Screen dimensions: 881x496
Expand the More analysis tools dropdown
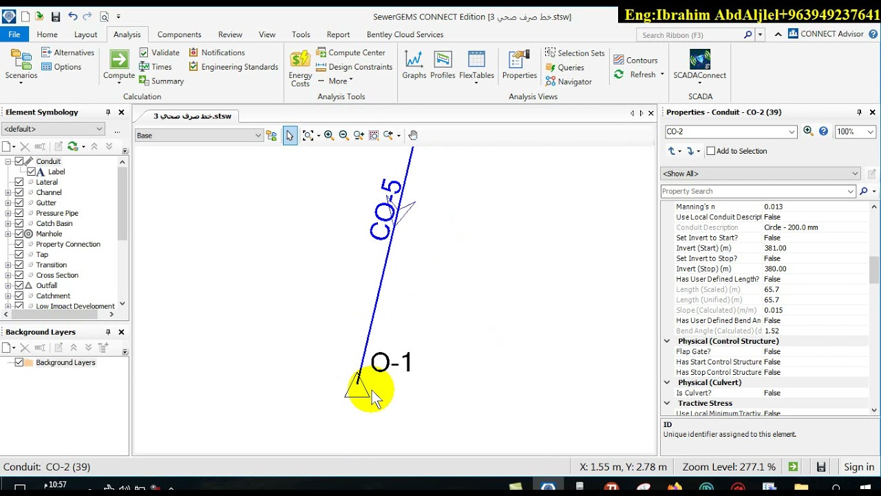pyautogui.click(x=337, y=81)
